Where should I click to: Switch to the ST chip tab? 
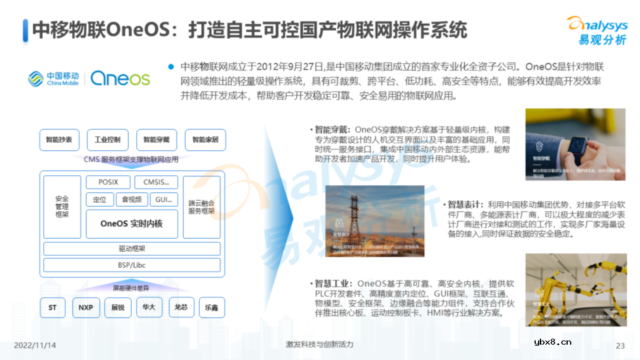(x=52, y=307)
